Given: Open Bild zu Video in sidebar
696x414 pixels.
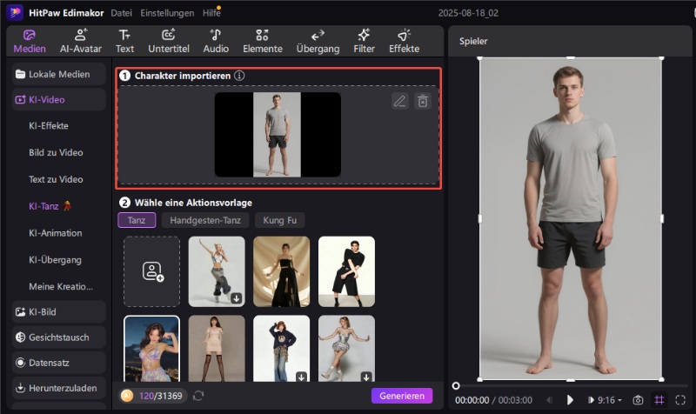Looking at the screenshot, I should click(x=56, y=152).
